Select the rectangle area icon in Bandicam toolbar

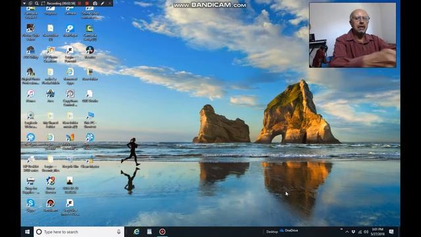coord(43,3)
